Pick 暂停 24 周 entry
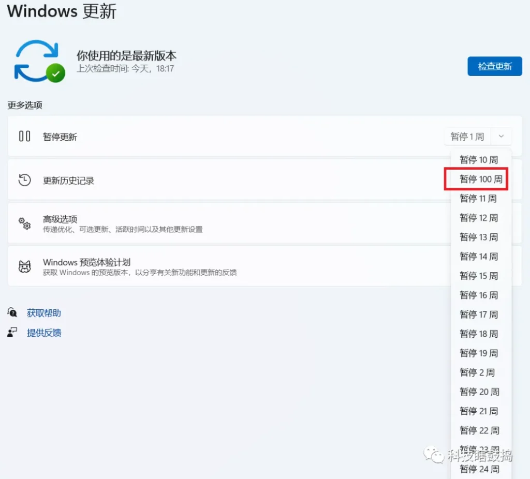 (x=479, y=469)
